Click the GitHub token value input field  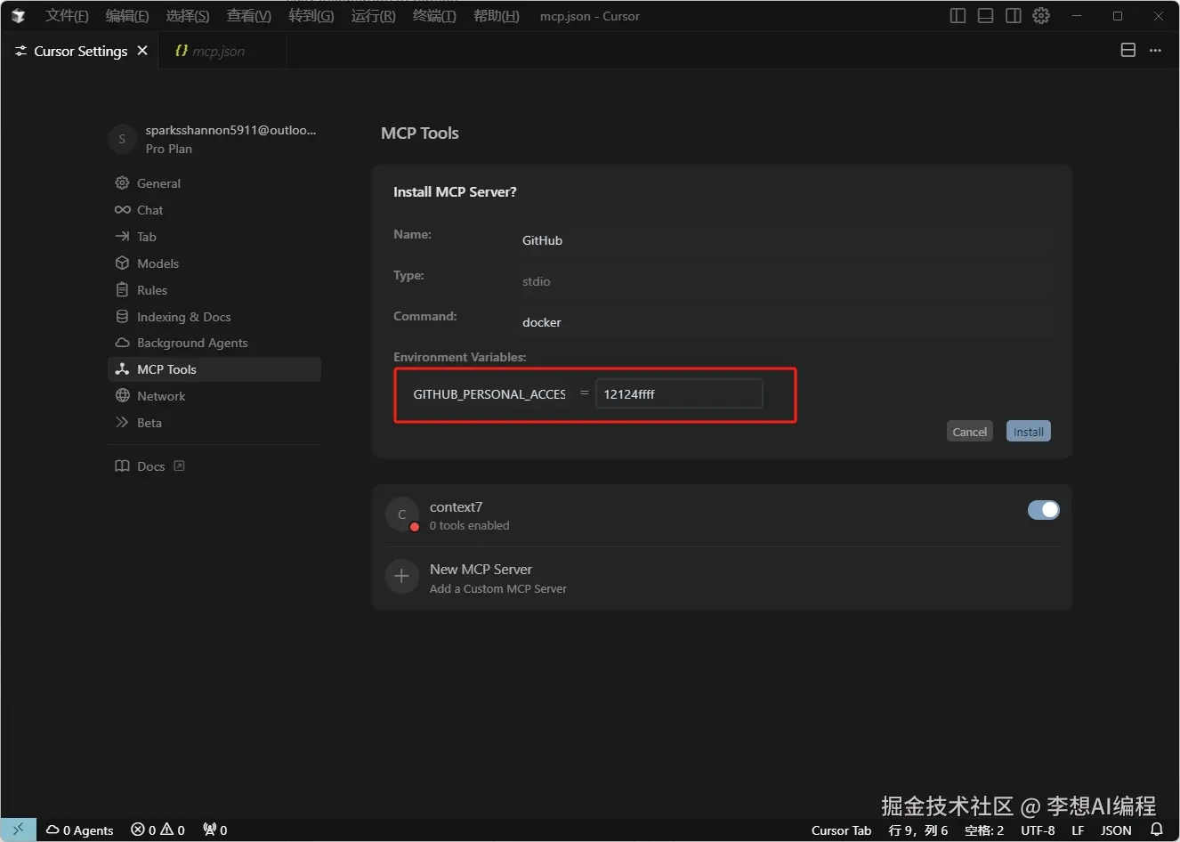pos(679,393)
